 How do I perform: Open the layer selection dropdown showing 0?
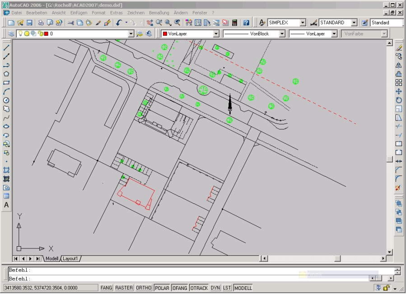[x=131, y=34]
